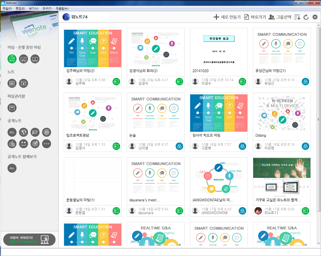Open the play-window note icon under 노트

click(x=24, y=83)
